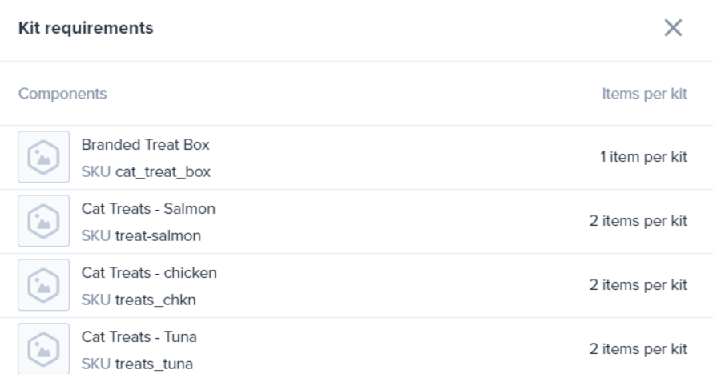Choose the Cat Treats - Tuna component name
The height and width of the screenshot is (374, 713).
tap(139, 336)
